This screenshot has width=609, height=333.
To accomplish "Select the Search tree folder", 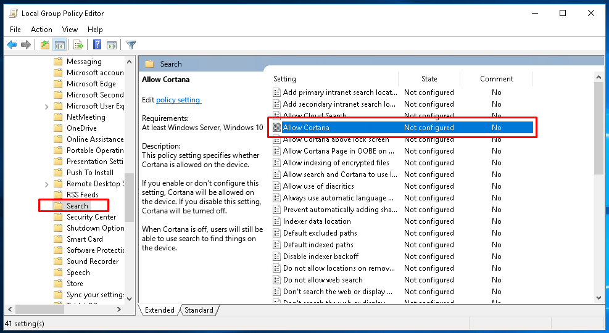I will [77, 206].
